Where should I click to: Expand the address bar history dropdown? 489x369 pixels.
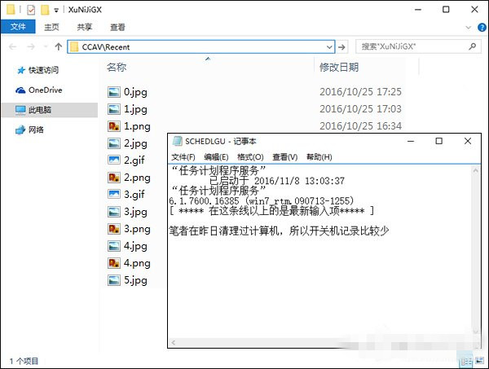coord(329,46)
